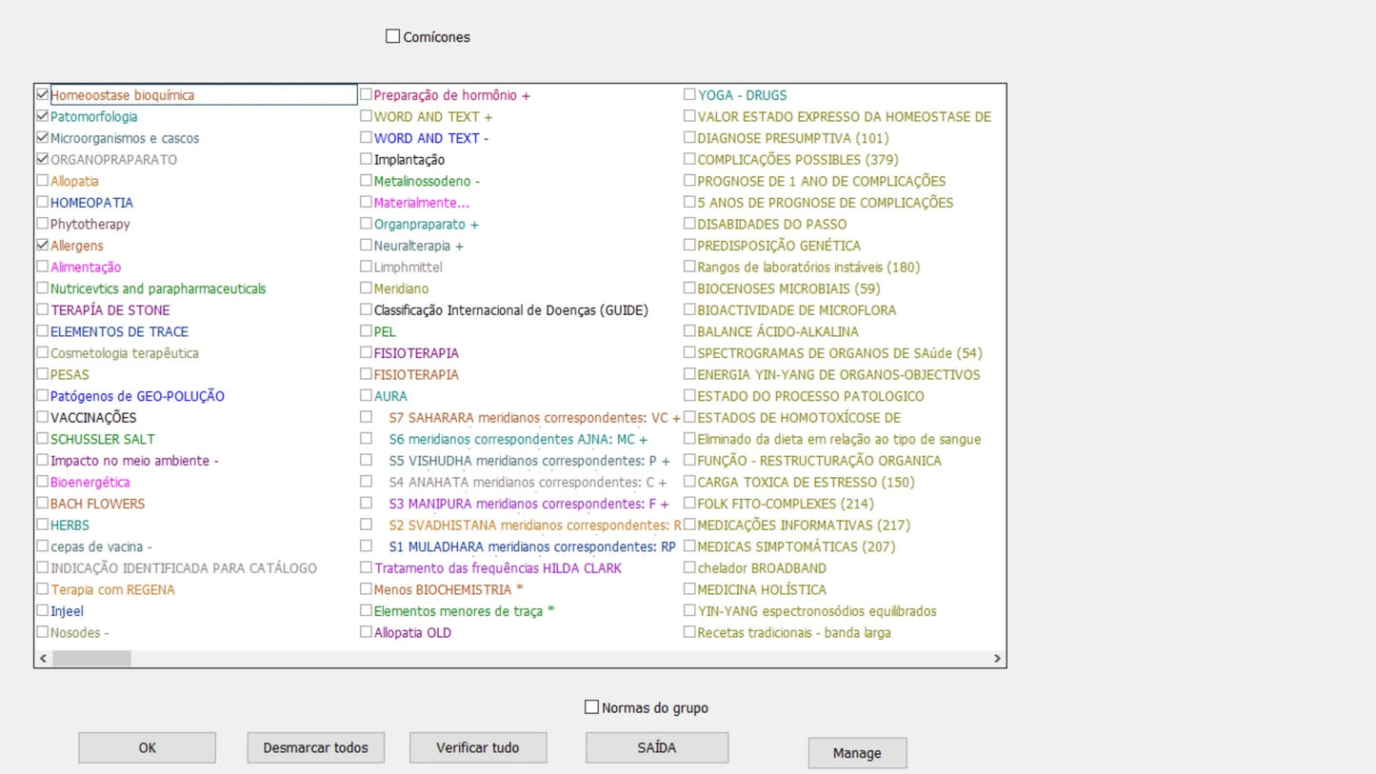The width and height of the screenshot is (1376, 774).
Task: Toggle the AURA checkbox
Action: [x=366, y=396]
